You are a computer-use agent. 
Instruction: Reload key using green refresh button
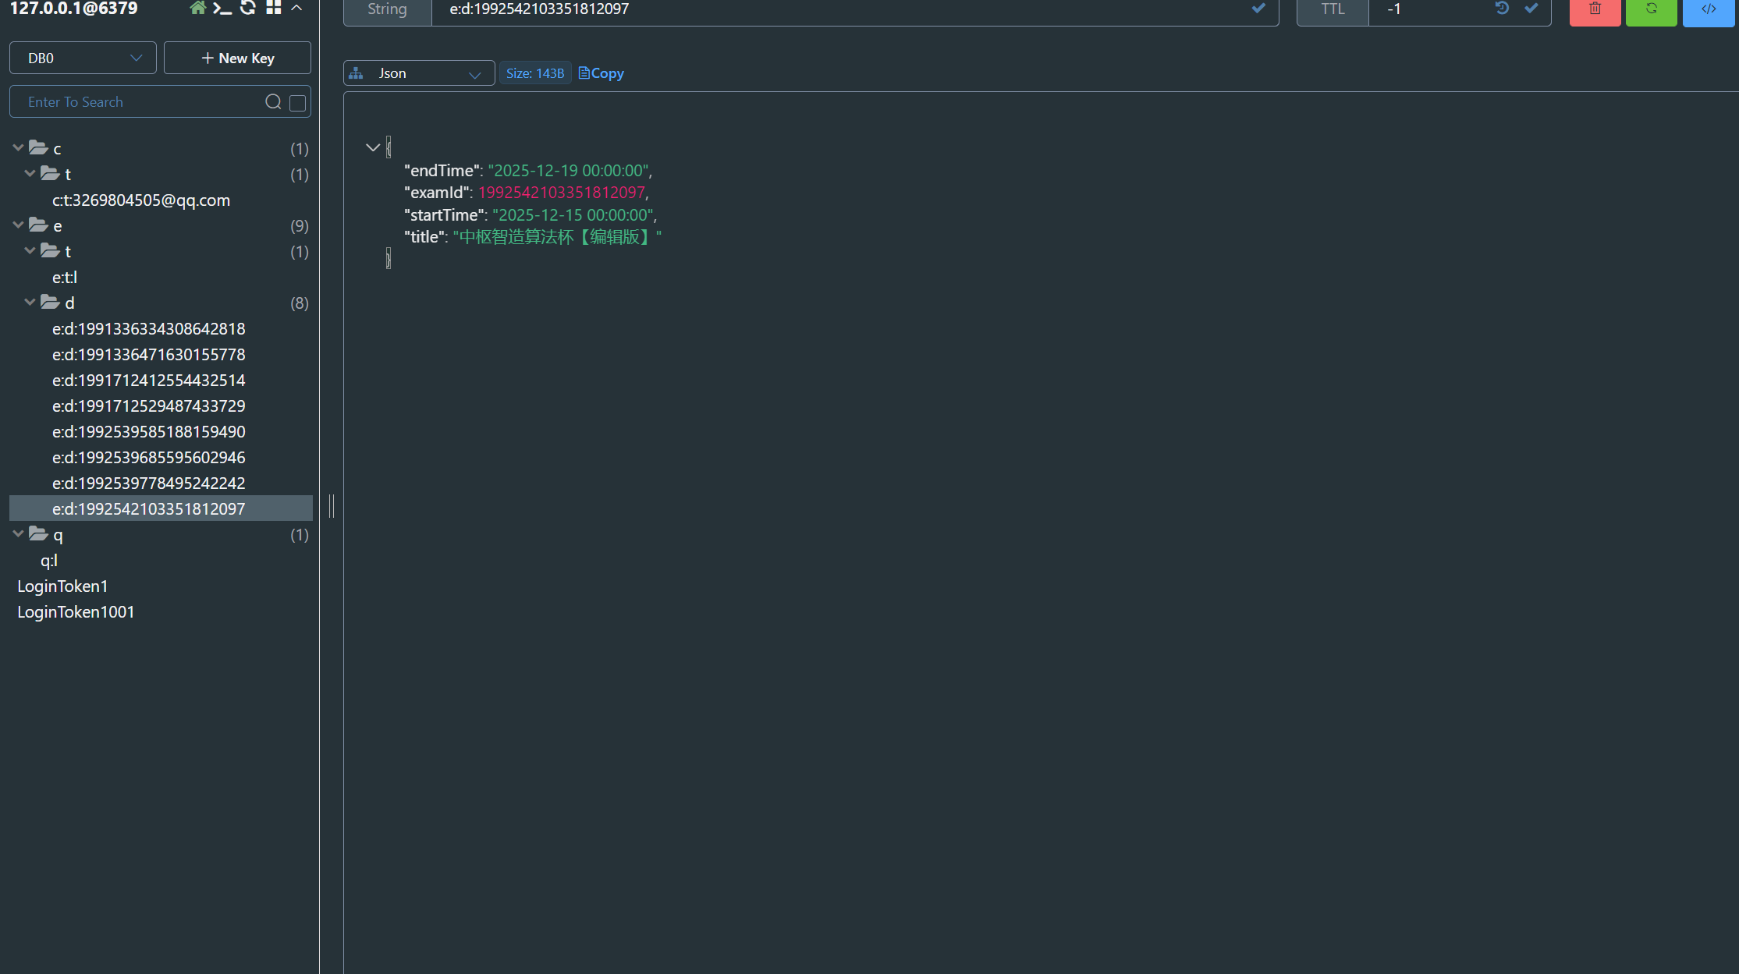pyautogui.click(x=1651, y=10)
